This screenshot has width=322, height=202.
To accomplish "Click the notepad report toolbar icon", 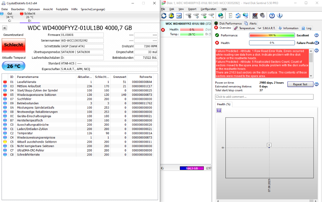I will 230,16.
